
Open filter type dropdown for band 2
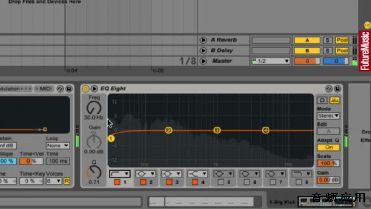pyautogui.click(x=146, y=174)
